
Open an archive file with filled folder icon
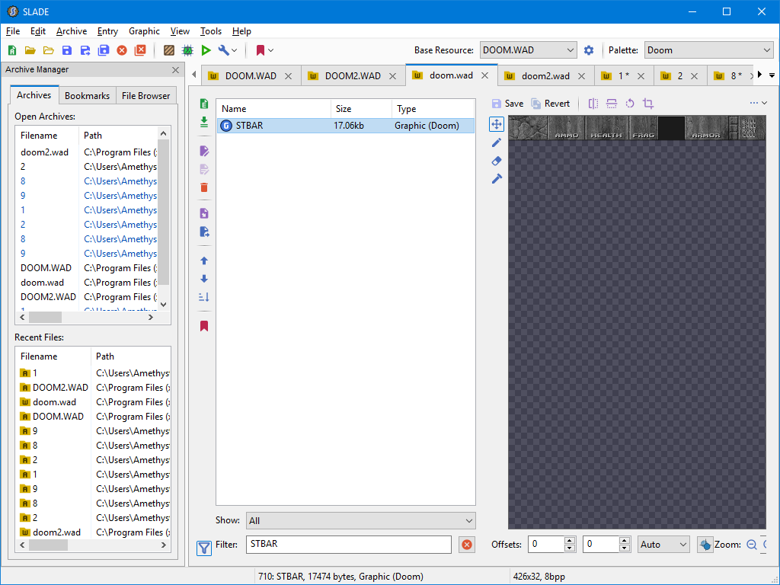click(x=30, y=50)
